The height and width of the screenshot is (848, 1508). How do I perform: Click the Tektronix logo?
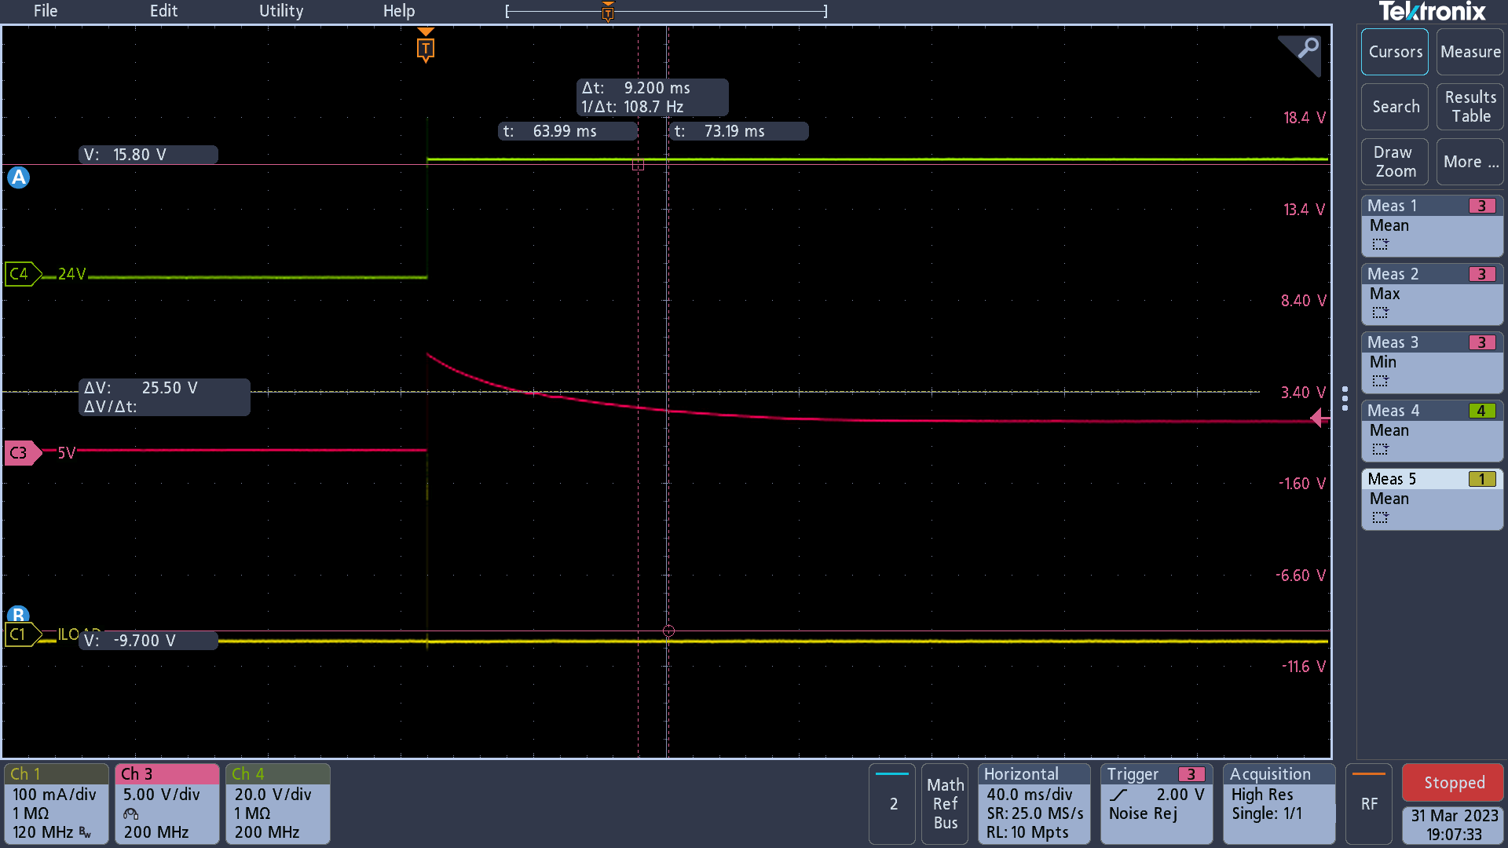(1432, 12)
